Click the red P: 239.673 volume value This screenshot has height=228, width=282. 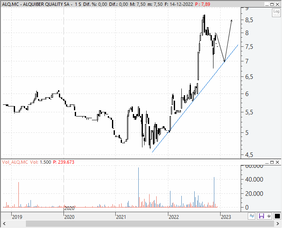click(x=64, y=162)
